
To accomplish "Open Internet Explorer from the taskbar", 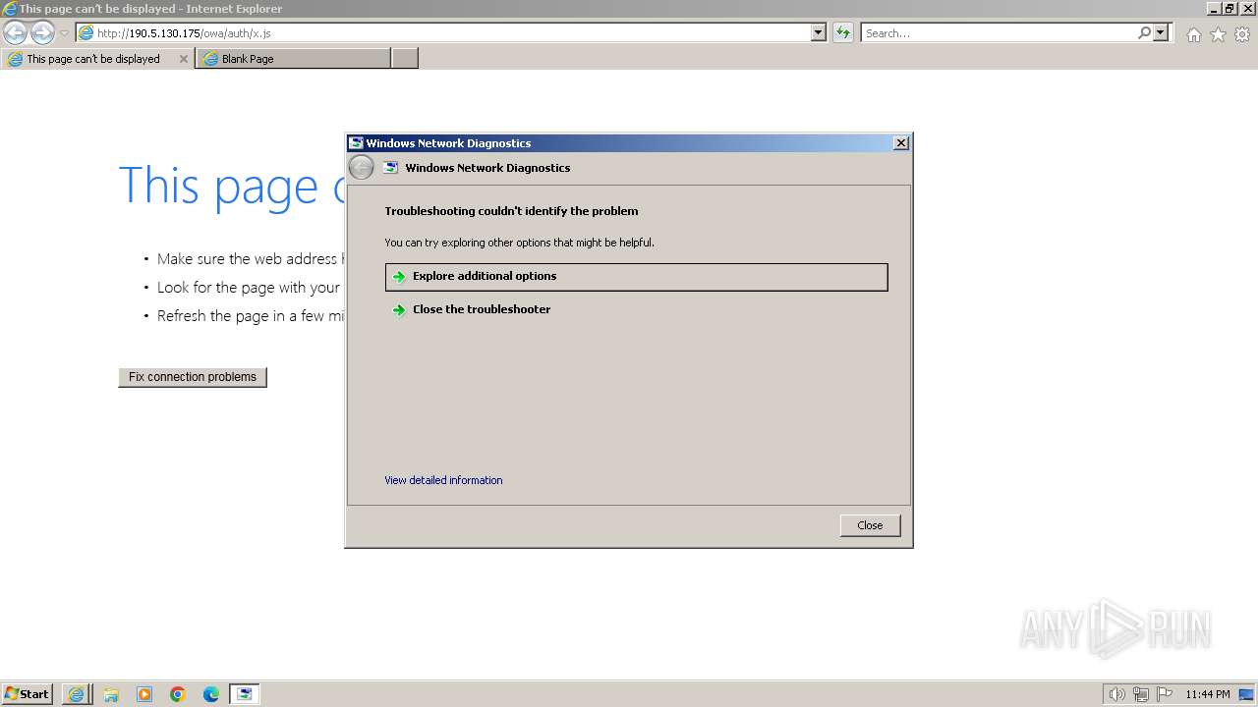I will 76,694.
